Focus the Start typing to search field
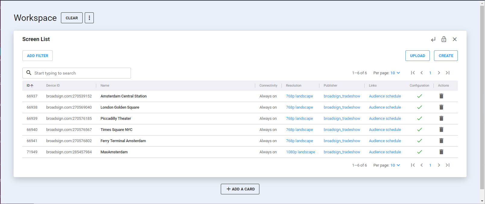This screenshot has width=485, height=204. point(77,73)
